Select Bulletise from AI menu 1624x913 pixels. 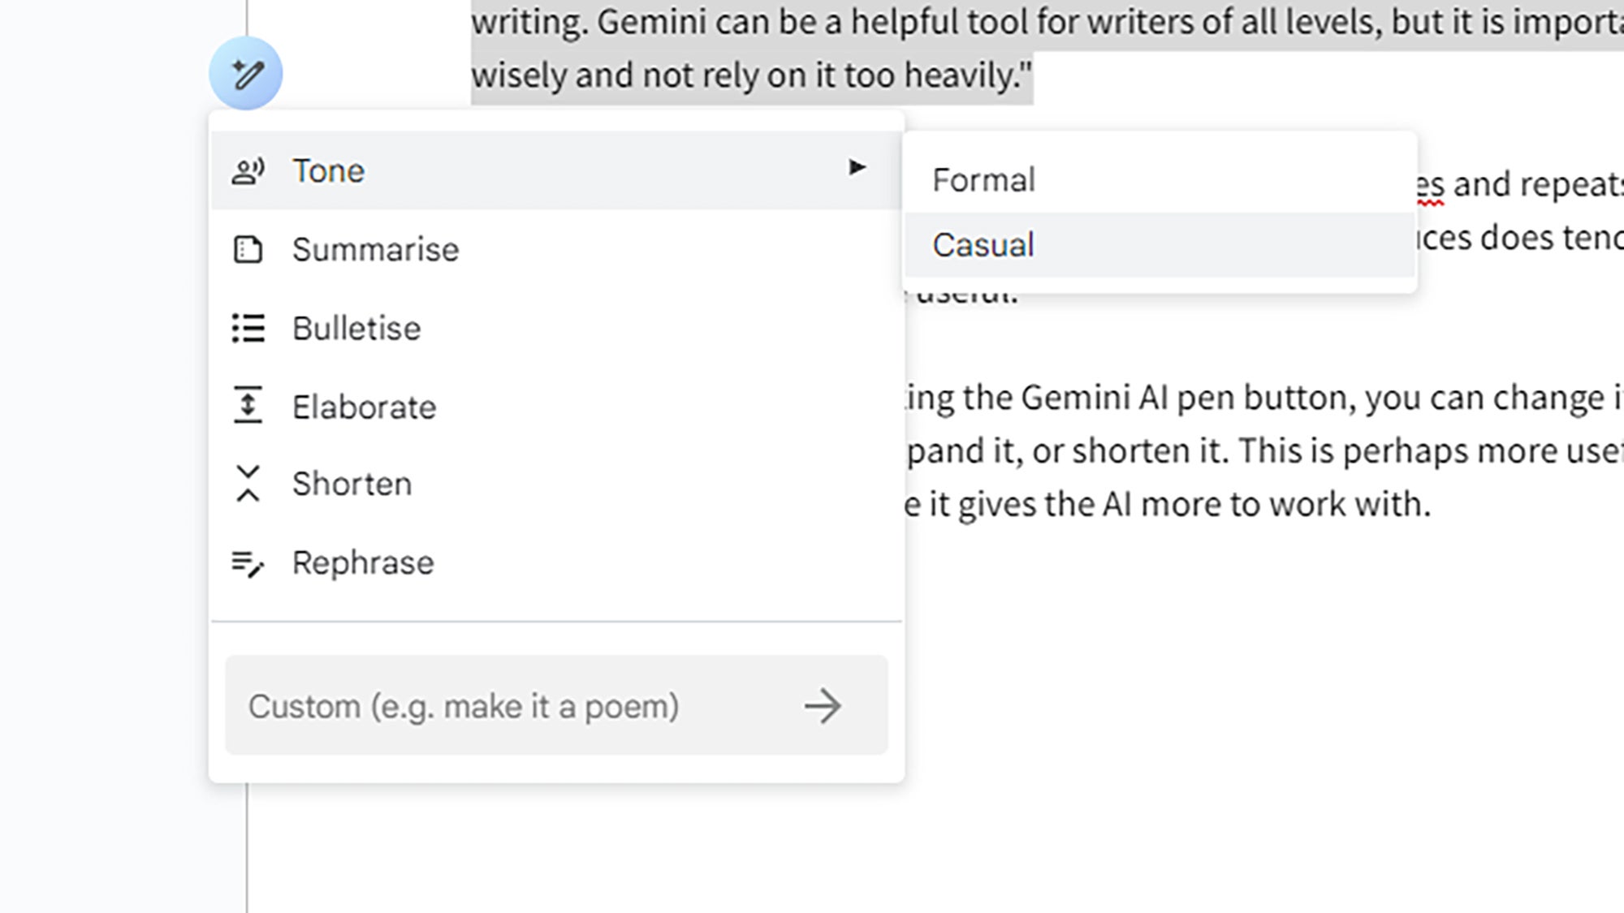coord(355,328)
